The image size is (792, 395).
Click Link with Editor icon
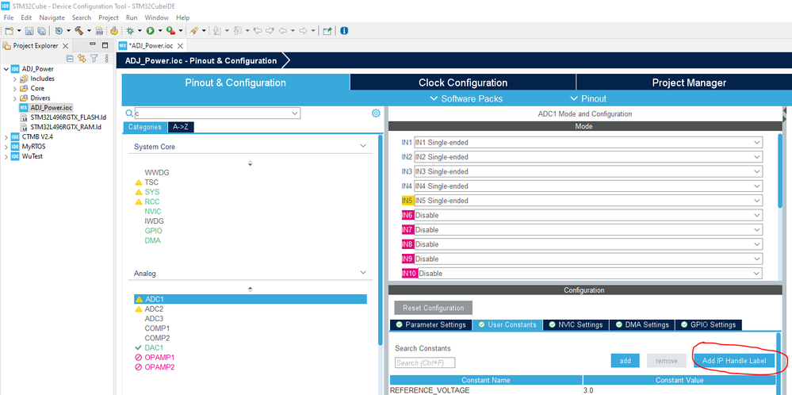(82, 59)
